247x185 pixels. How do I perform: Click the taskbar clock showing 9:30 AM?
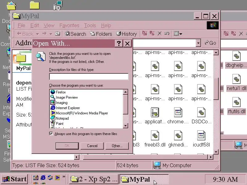pos(225,179)
